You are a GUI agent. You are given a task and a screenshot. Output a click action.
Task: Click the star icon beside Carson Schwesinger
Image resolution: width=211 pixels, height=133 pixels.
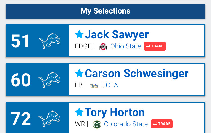(79, 74)
